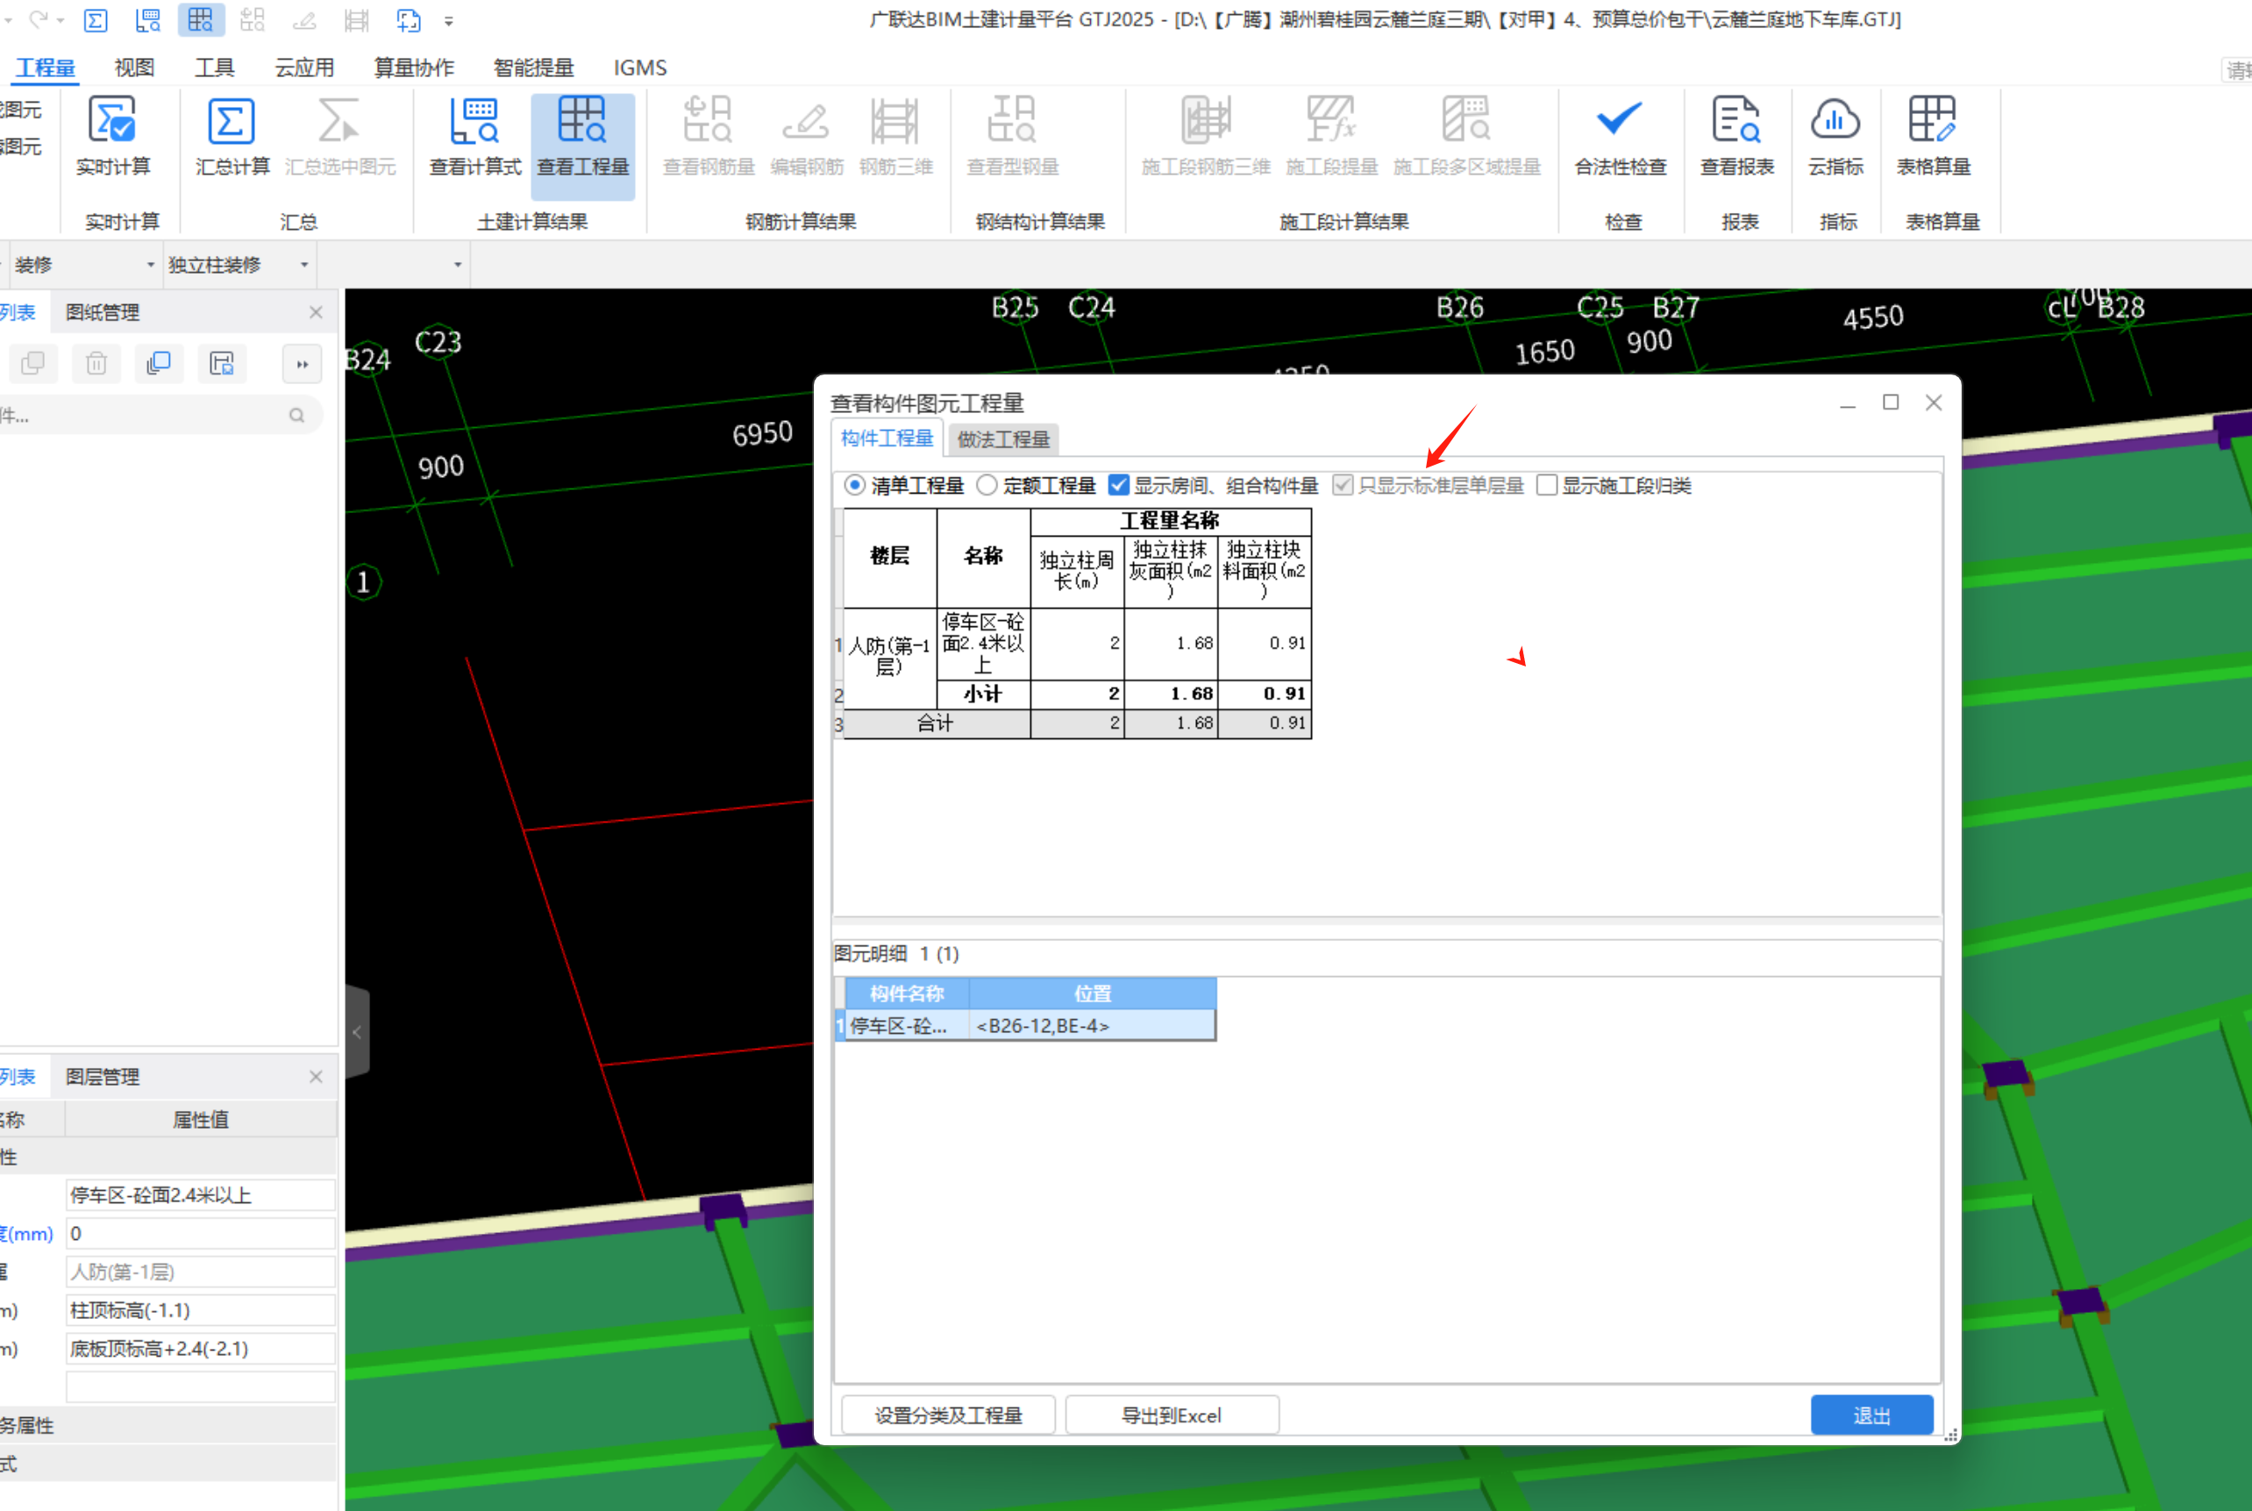Click the sigma summary icon in quick access bar

(x=96, y=20)
